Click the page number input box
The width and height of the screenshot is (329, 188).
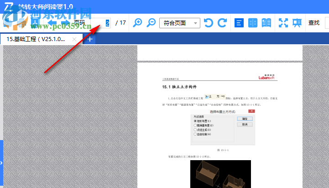coord(101,23)
